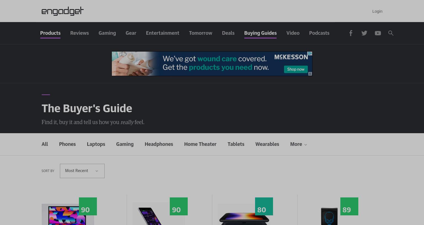Open the Video section
Viewport: 424px width, 225px height.
pos(293,33)
